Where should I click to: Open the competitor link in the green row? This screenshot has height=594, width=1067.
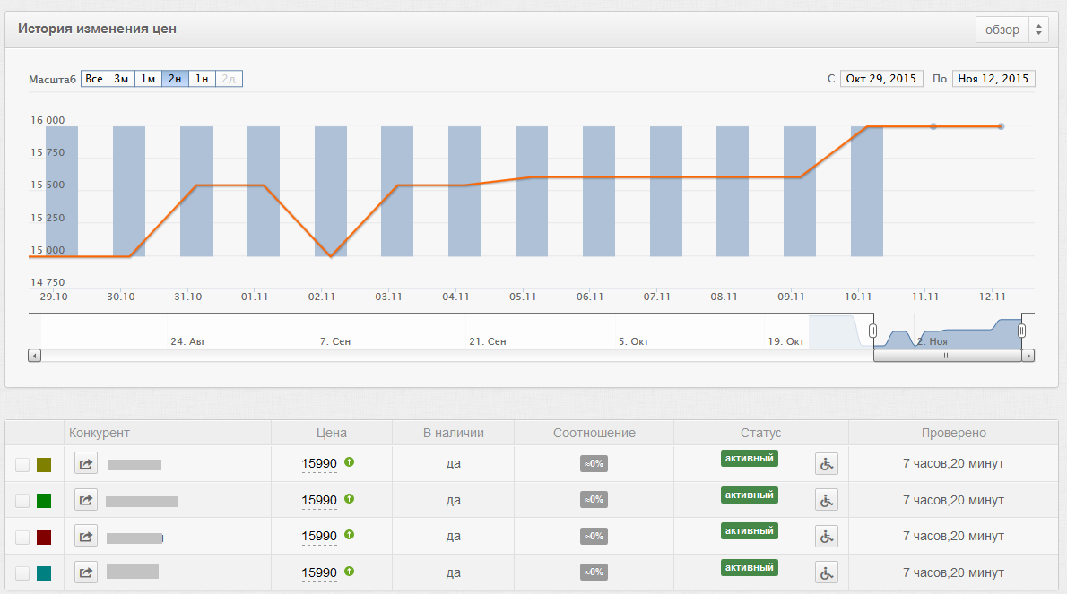[86, 500]
